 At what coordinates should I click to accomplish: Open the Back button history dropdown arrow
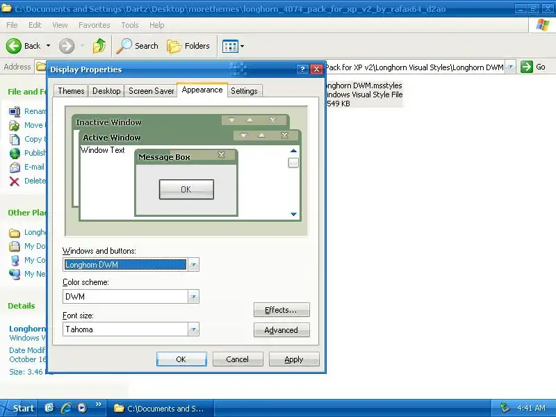coord(48,46)
